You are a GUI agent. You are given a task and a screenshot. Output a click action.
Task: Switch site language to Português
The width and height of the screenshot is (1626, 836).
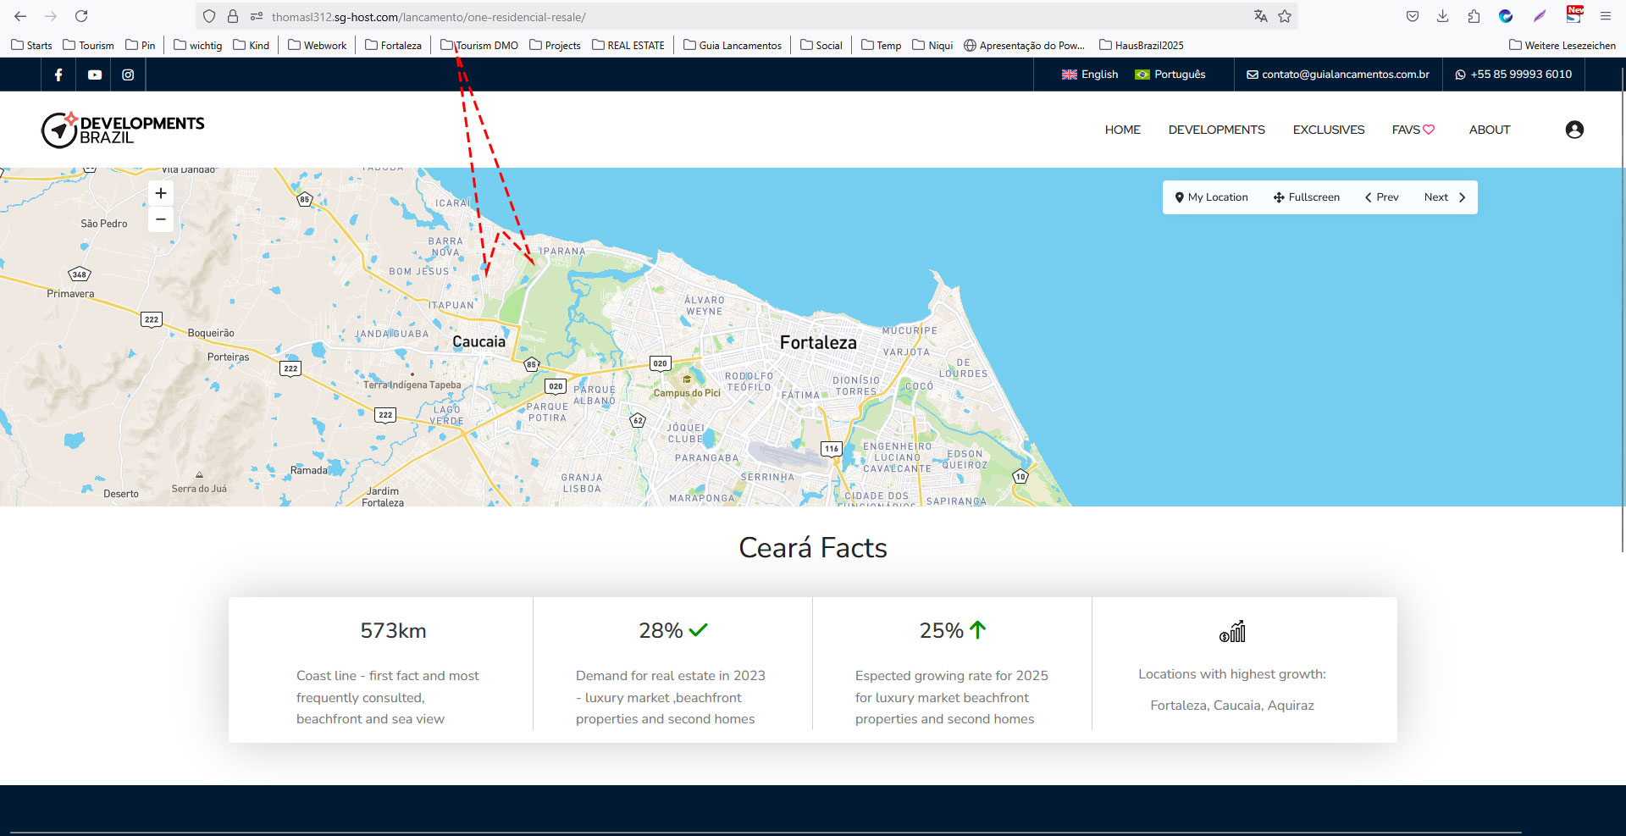tap(1170, 75)
